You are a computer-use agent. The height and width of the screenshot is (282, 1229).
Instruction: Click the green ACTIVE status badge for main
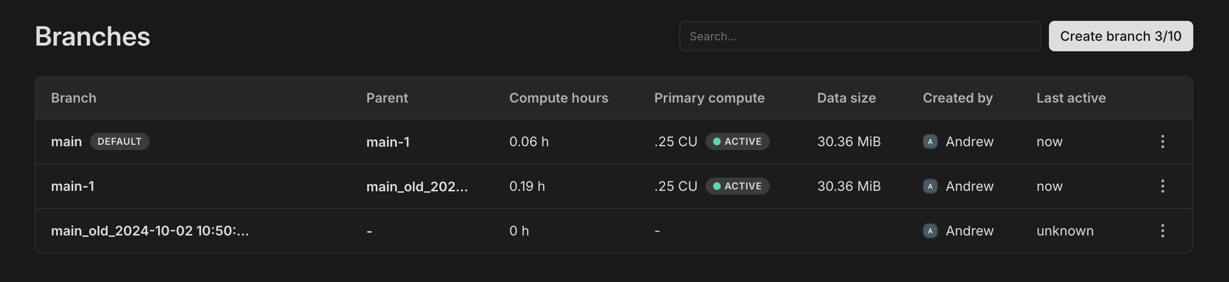tap(737, 141)
